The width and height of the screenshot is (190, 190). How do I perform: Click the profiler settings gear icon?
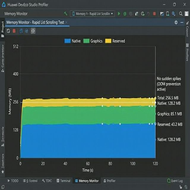[176, 23]
